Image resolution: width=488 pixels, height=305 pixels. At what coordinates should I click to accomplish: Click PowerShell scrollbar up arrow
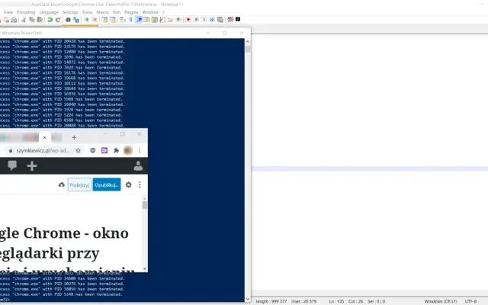(248, 41)
